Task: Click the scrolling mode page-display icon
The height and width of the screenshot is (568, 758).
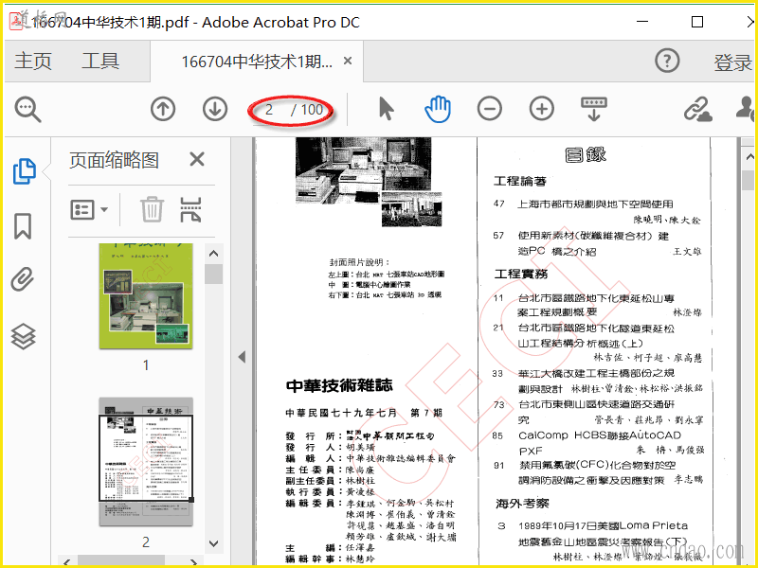Action: coord(594,109)
